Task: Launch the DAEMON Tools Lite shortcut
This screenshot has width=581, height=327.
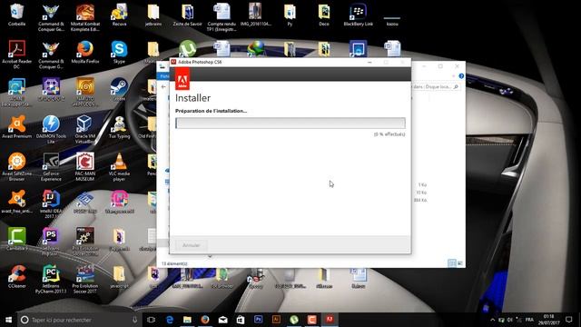Action: tap(51, 130)
